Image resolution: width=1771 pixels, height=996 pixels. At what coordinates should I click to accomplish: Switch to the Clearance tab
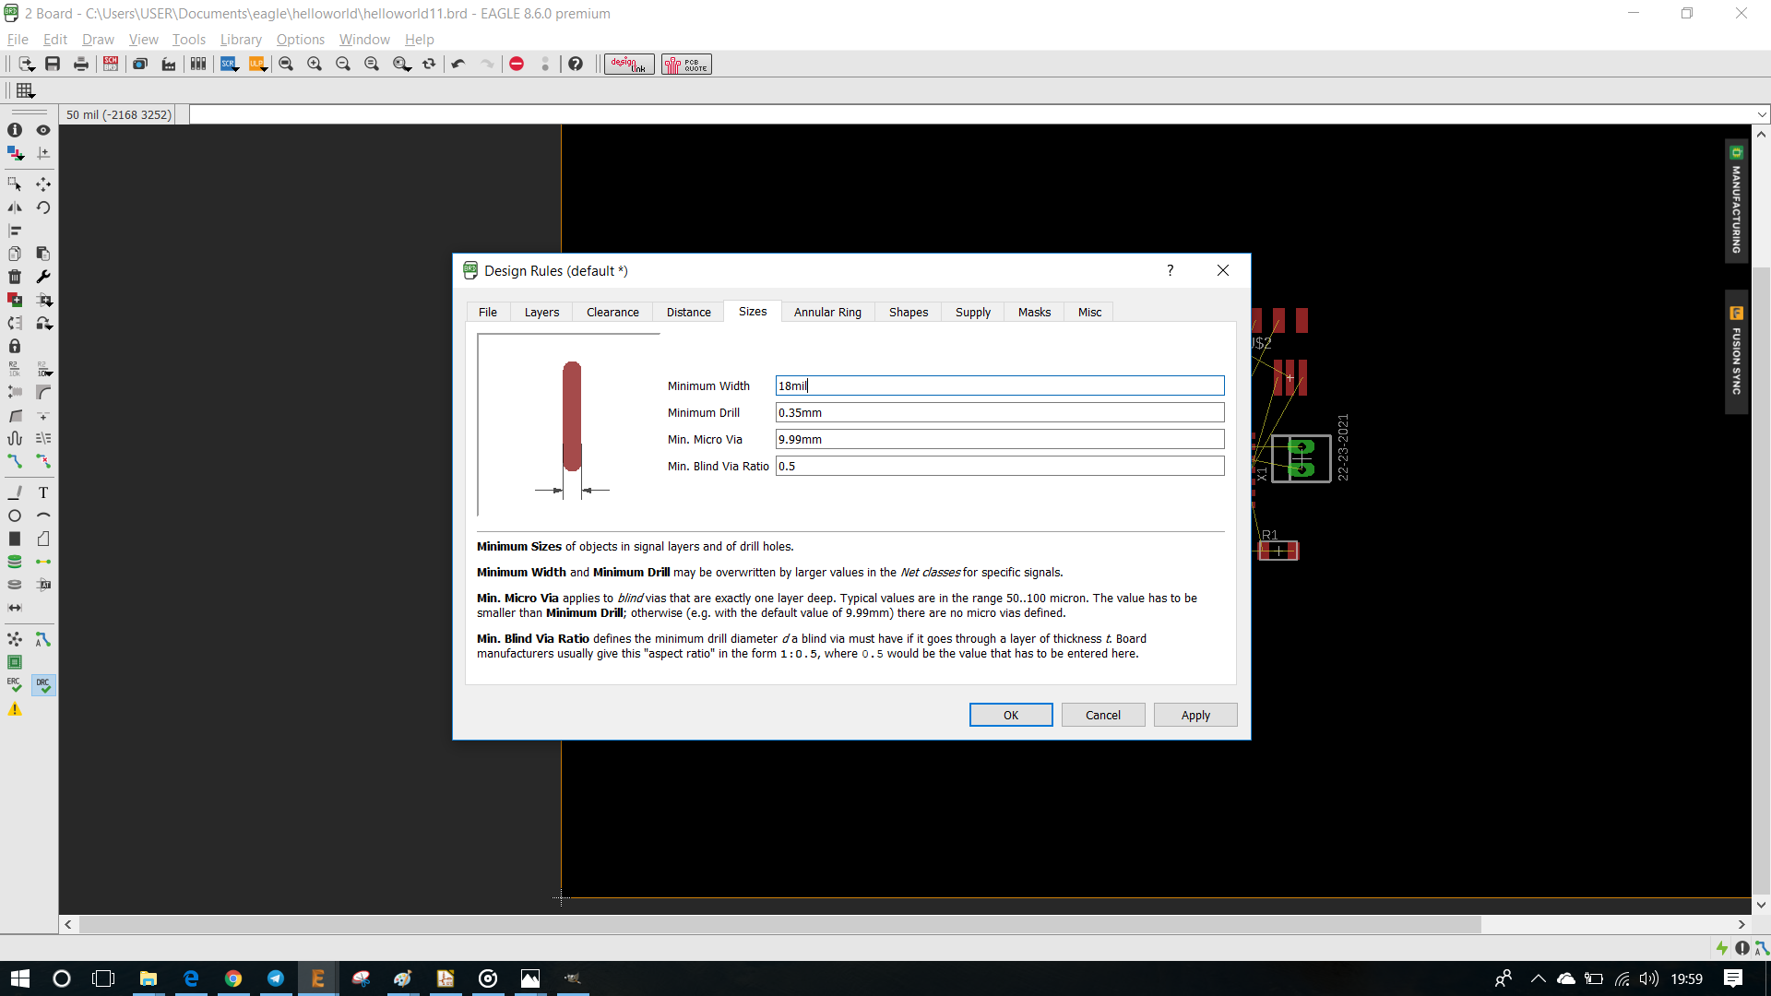pyautogui.click(x=613, y=312)
